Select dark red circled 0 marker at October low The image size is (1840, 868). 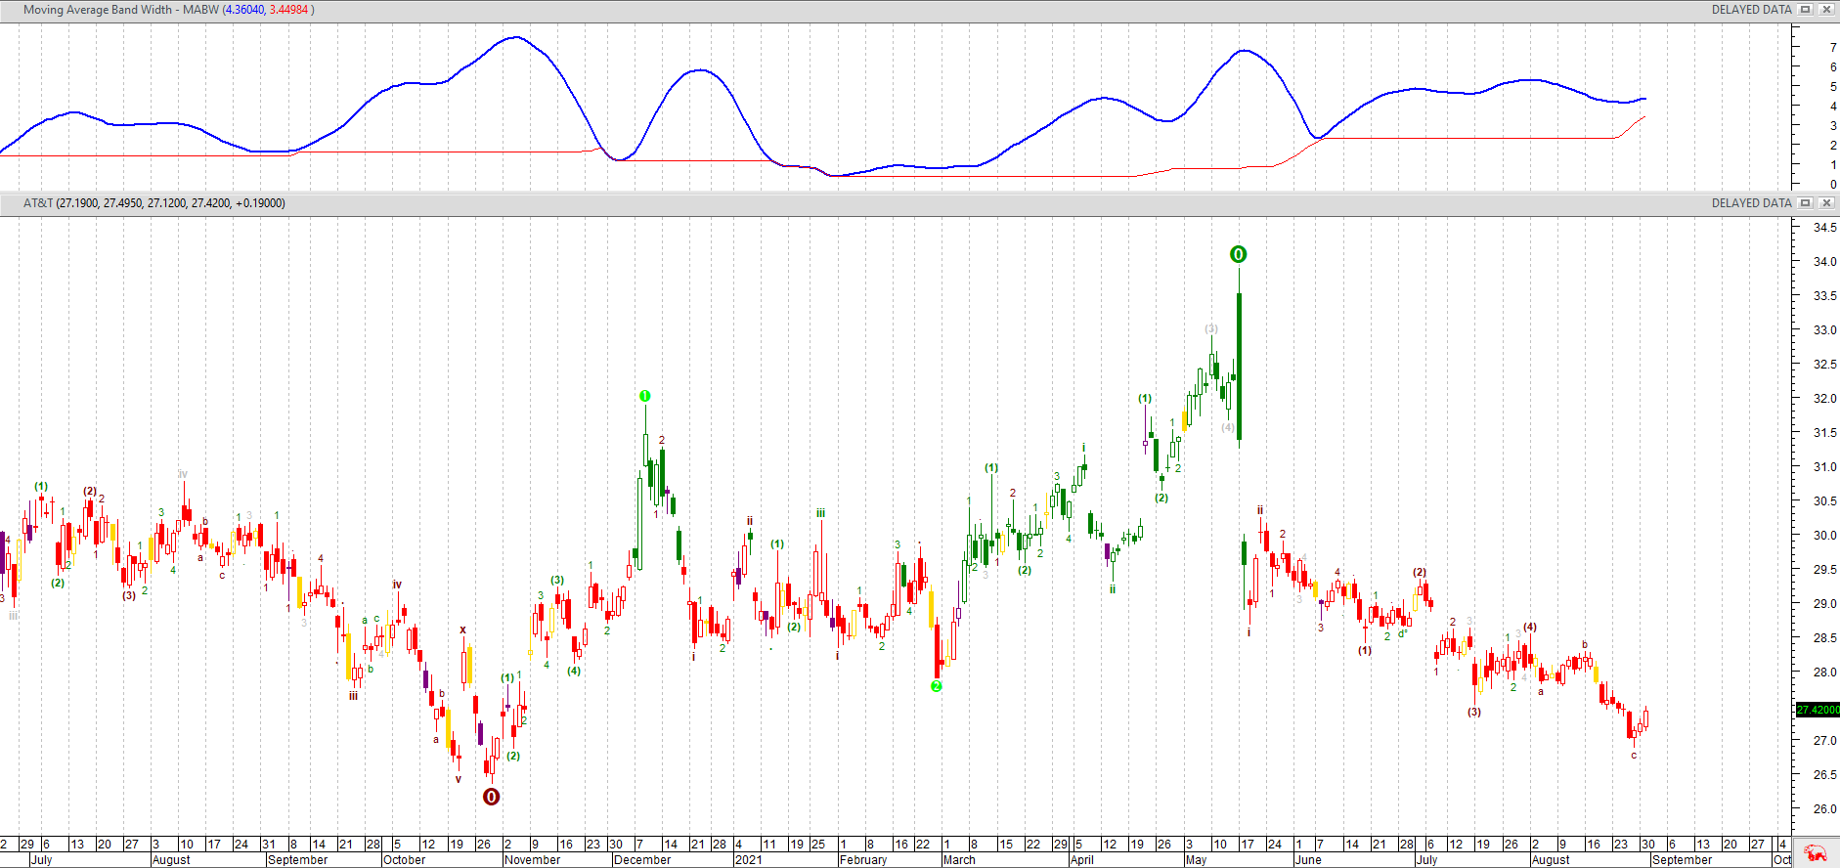click(491, 797)
